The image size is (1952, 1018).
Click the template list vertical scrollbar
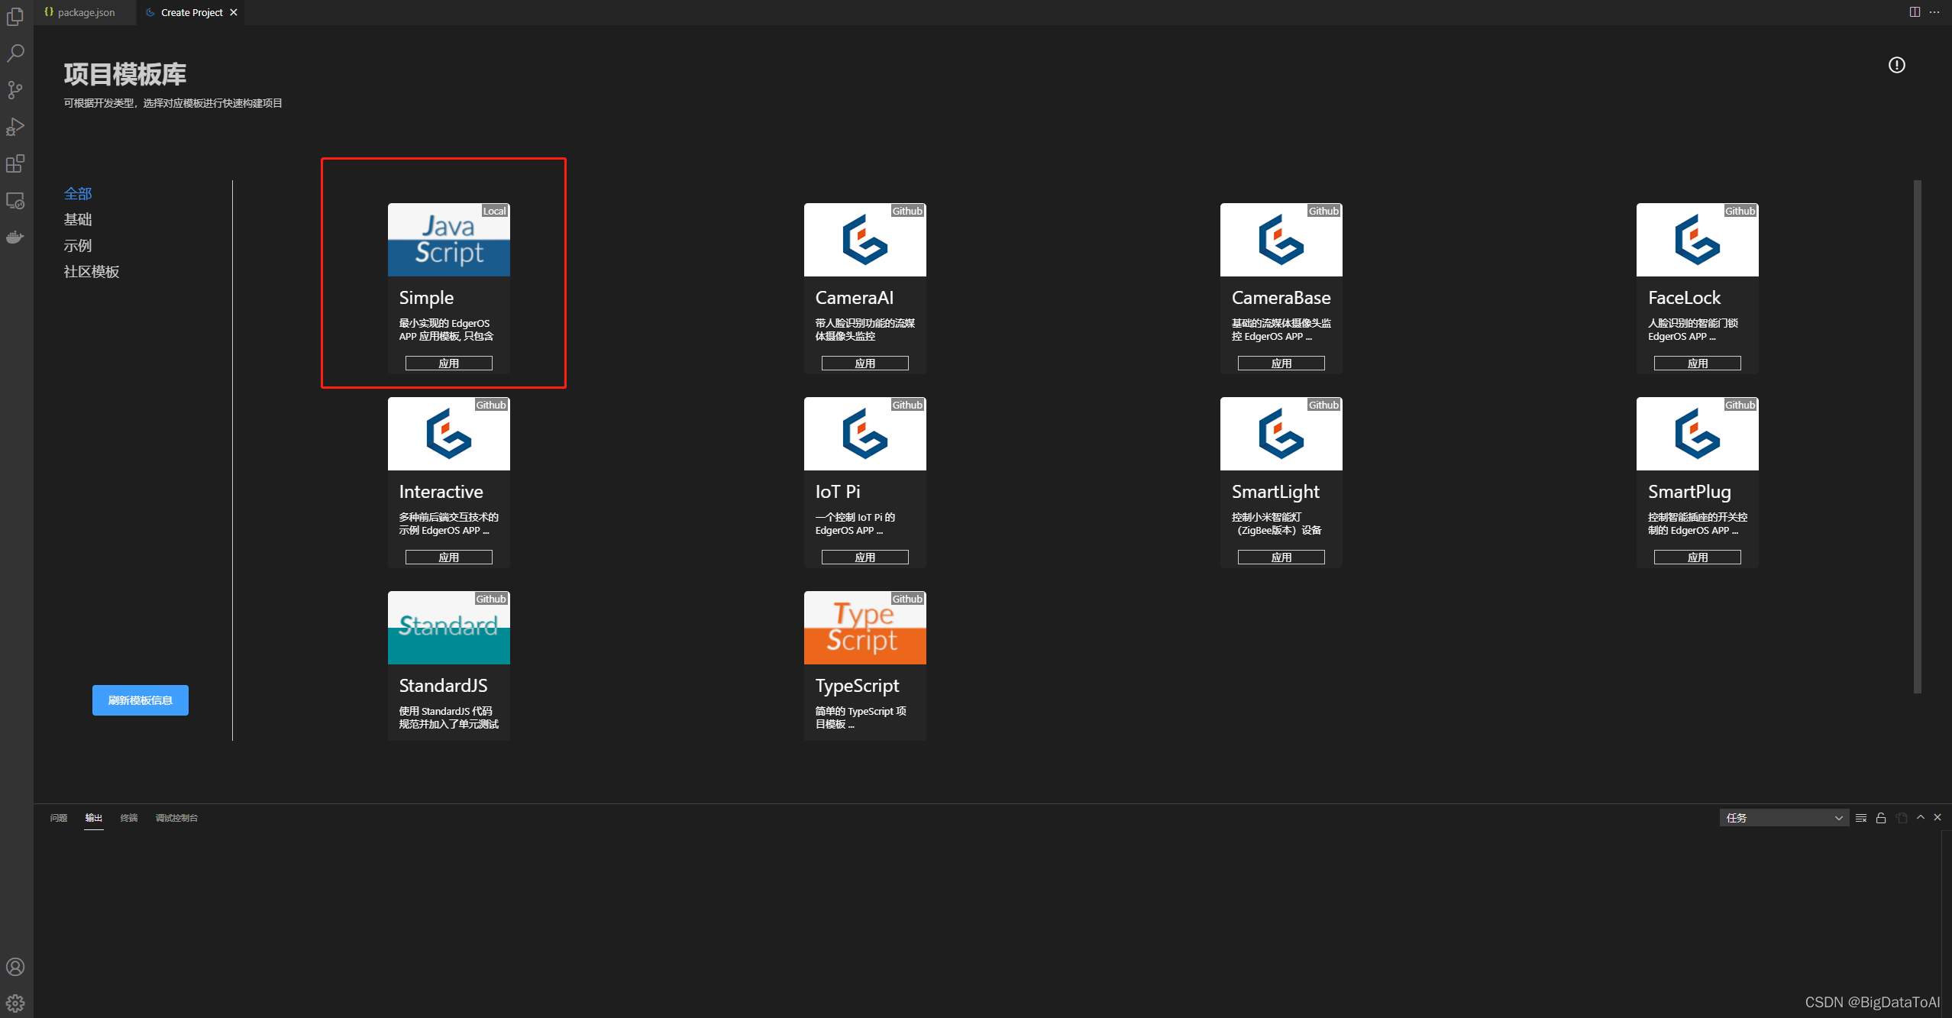pyautogui.click(x=1917, y=435)
